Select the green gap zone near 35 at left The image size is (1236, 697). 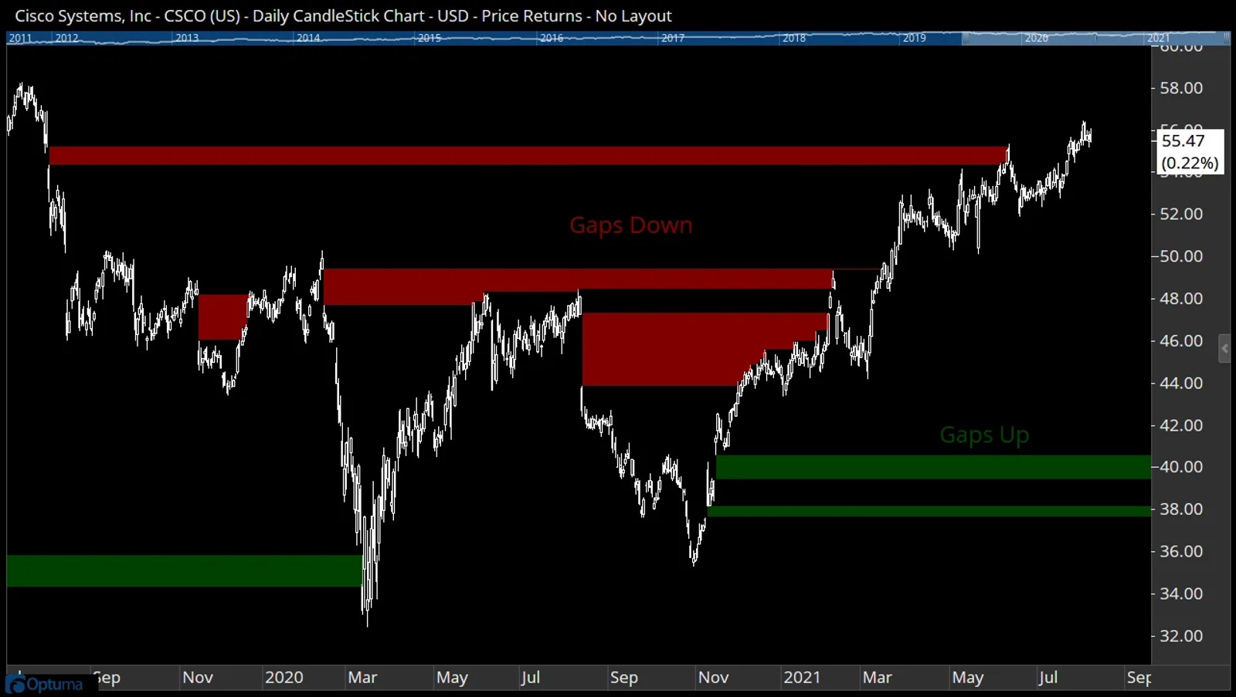(x=184, y=571)
